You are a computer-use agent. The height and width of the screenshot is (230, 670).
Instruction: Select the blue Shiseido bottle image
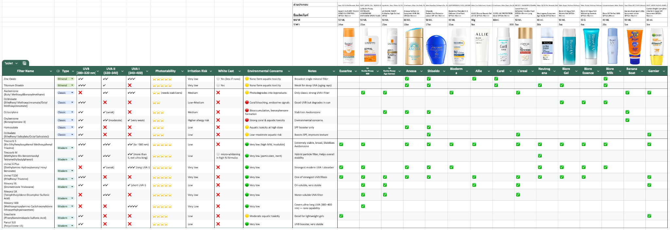coord(436,50)
